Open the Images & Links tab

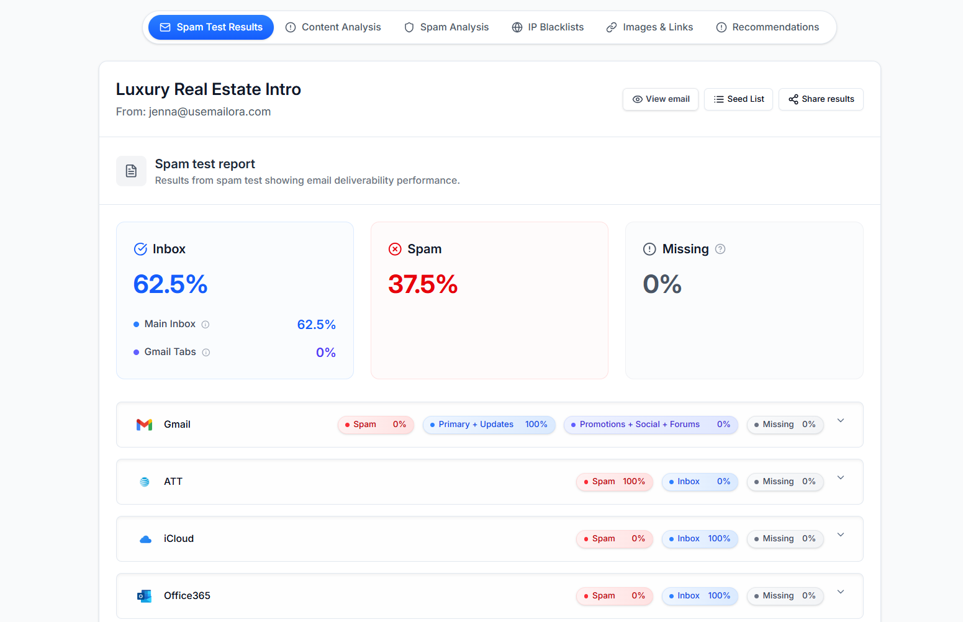click(x=649, y=27)
